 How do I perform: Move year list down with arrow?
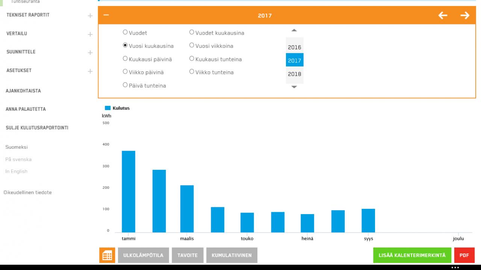(294, 87)
